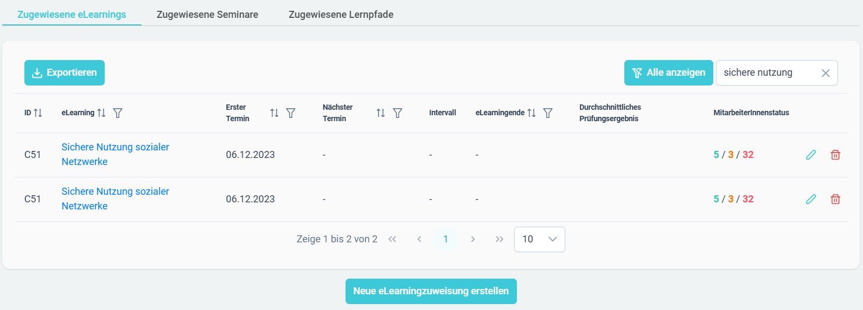
Task: Click the Exportieren button
Action: coord(65,72)
